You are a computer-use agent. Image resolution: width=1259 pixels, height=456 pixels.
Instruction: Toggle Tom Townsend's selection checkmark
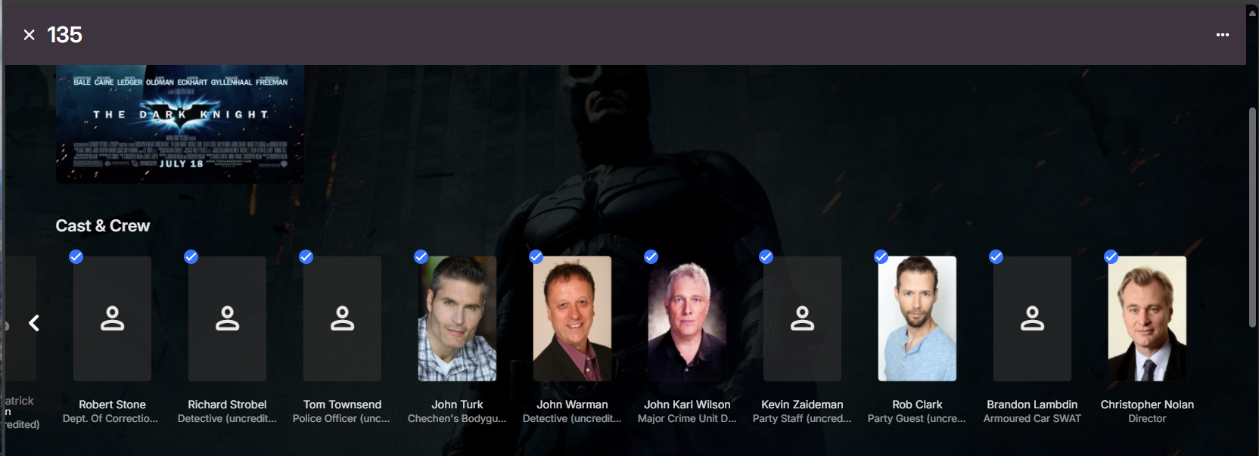pyautogui.click(x=306, y=256)
